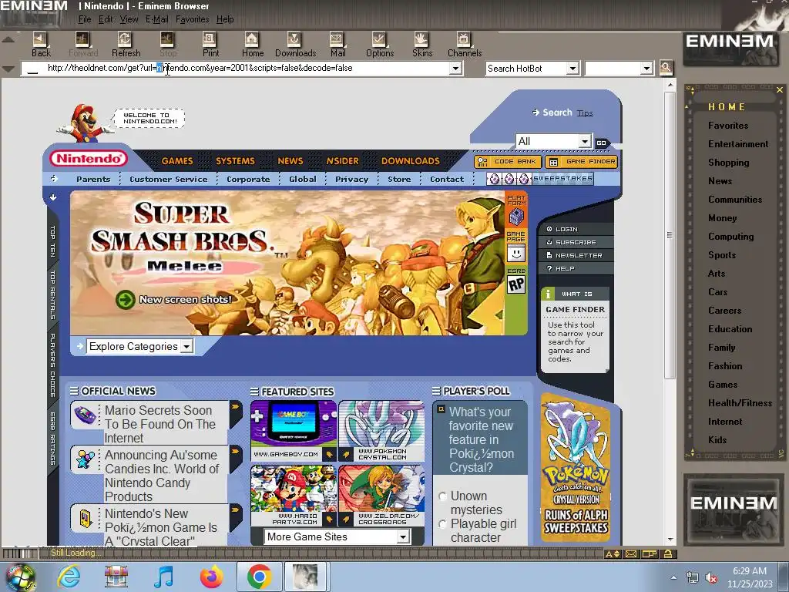Click the SUBSCRIBE link
This screenshot has height=592, width=789.
576,242
